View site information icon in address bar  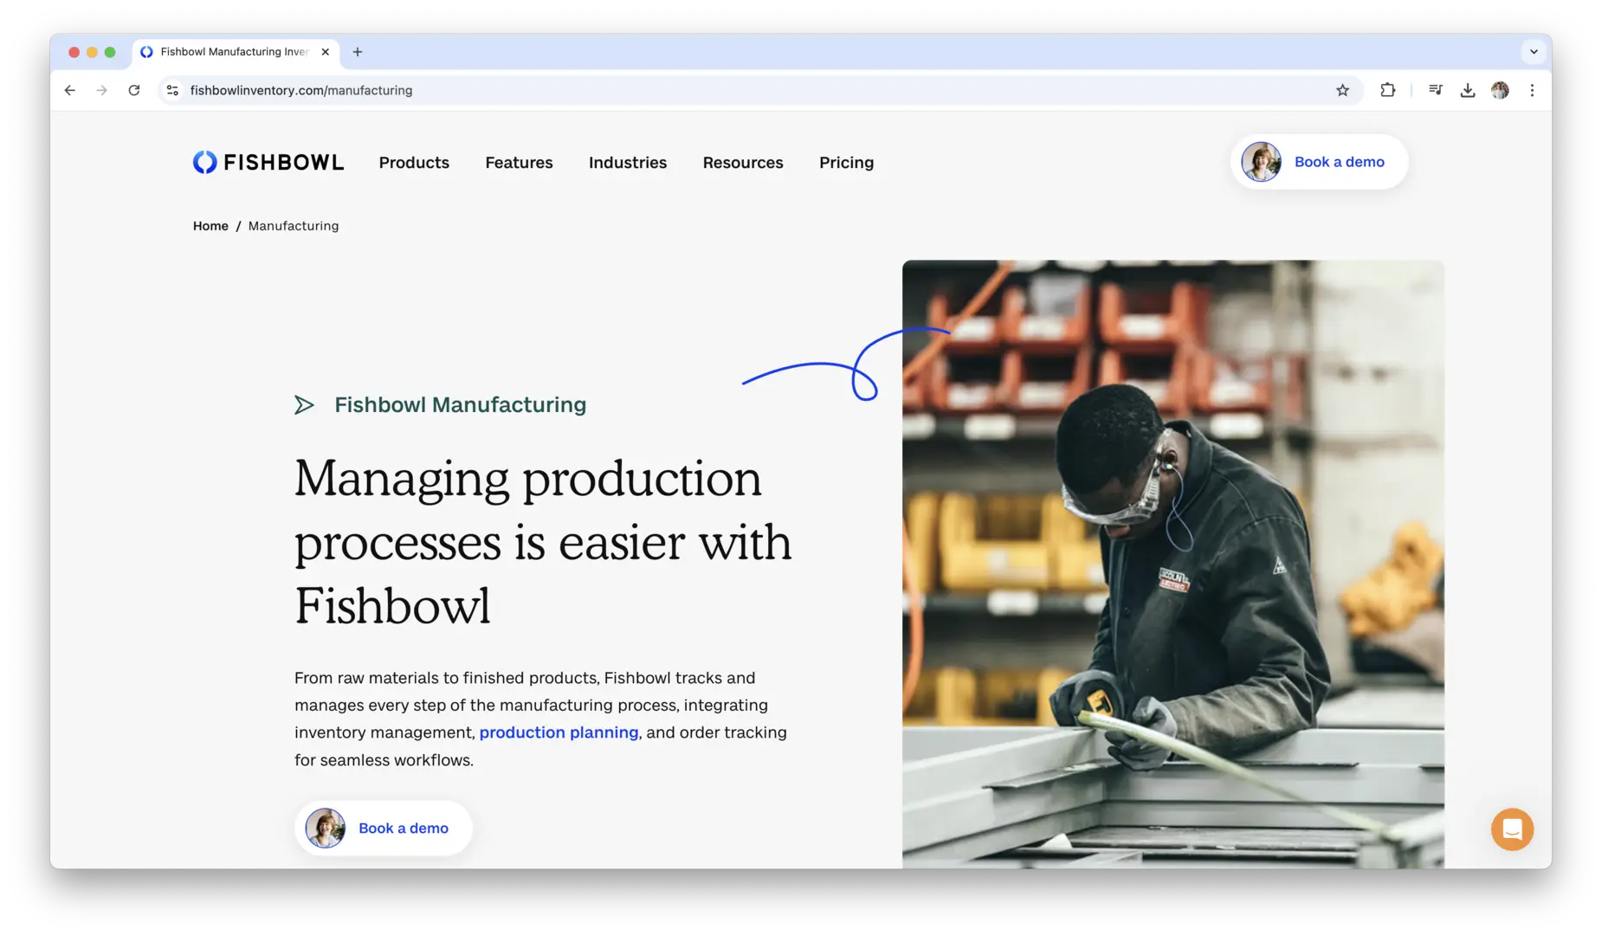(172, 90)
